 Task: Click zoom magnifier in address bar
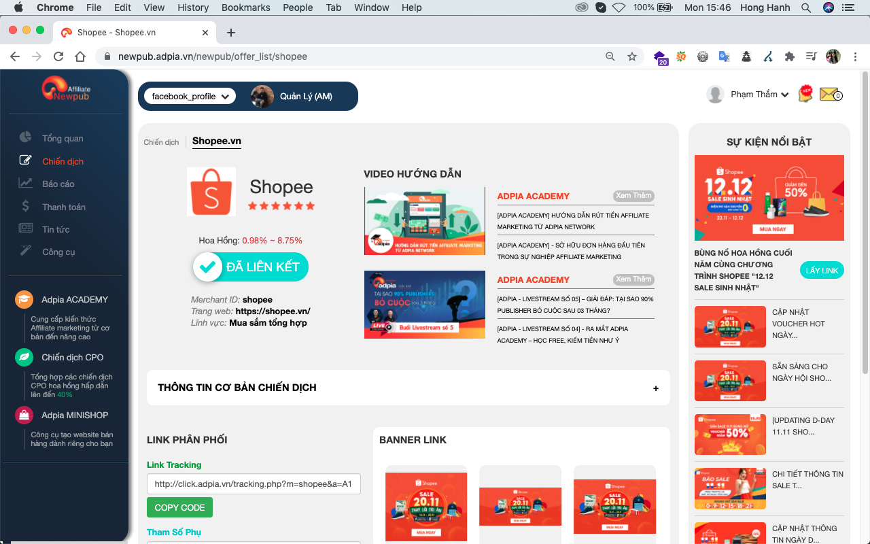[x=610, y=56]
